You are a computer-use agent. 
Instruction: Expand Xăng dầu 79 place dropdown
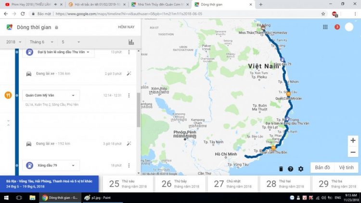[x=73, y=165]
